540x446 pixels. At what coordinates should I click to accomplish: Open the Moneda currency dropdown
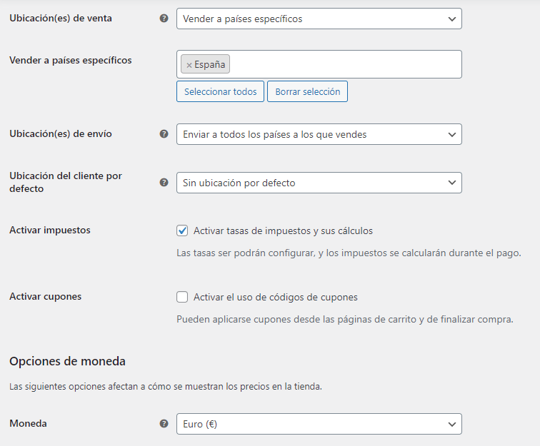pos(319,424)
